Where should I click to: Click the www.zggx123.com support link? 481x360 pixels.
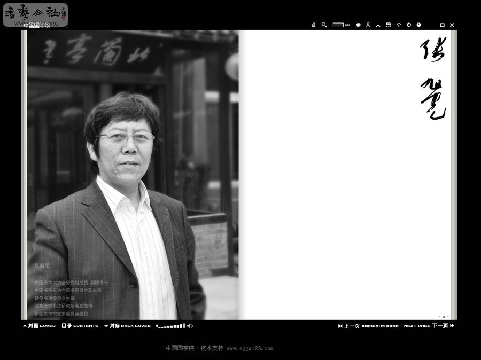pos(250,348)
